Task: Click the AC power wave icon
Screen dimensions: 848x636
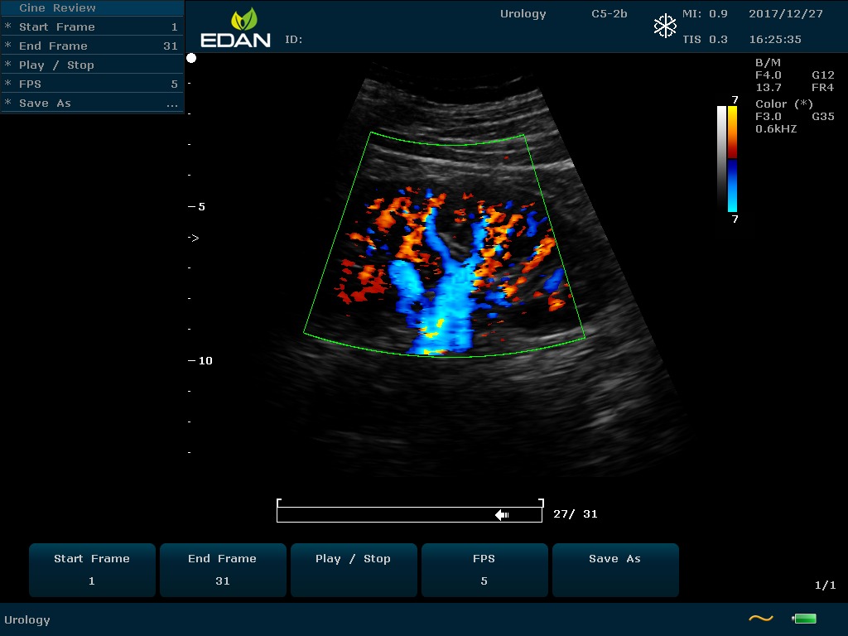Action: [x=760, y=619]
